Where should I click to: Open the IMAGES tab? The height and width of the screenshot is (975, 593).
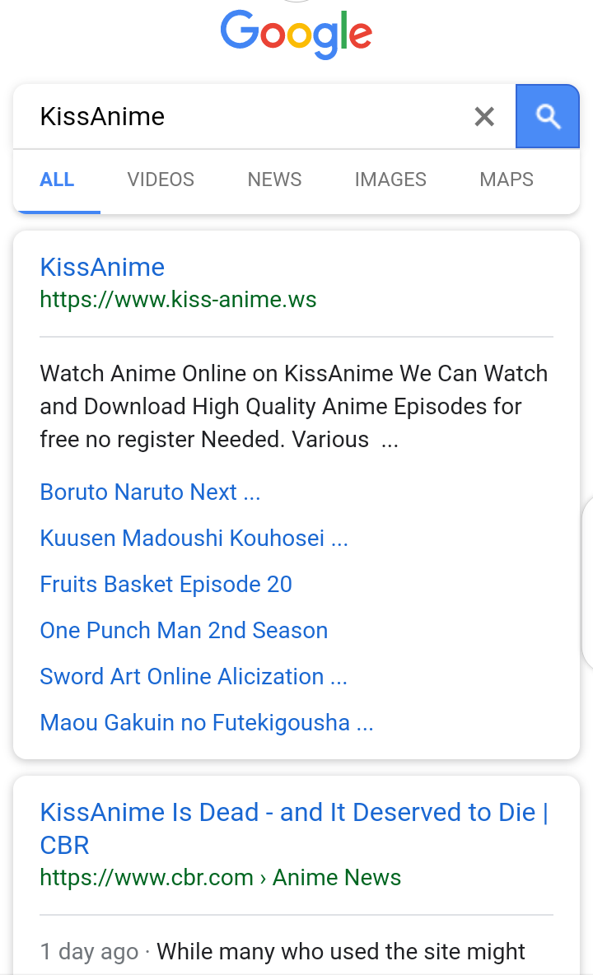coord(390,180)
